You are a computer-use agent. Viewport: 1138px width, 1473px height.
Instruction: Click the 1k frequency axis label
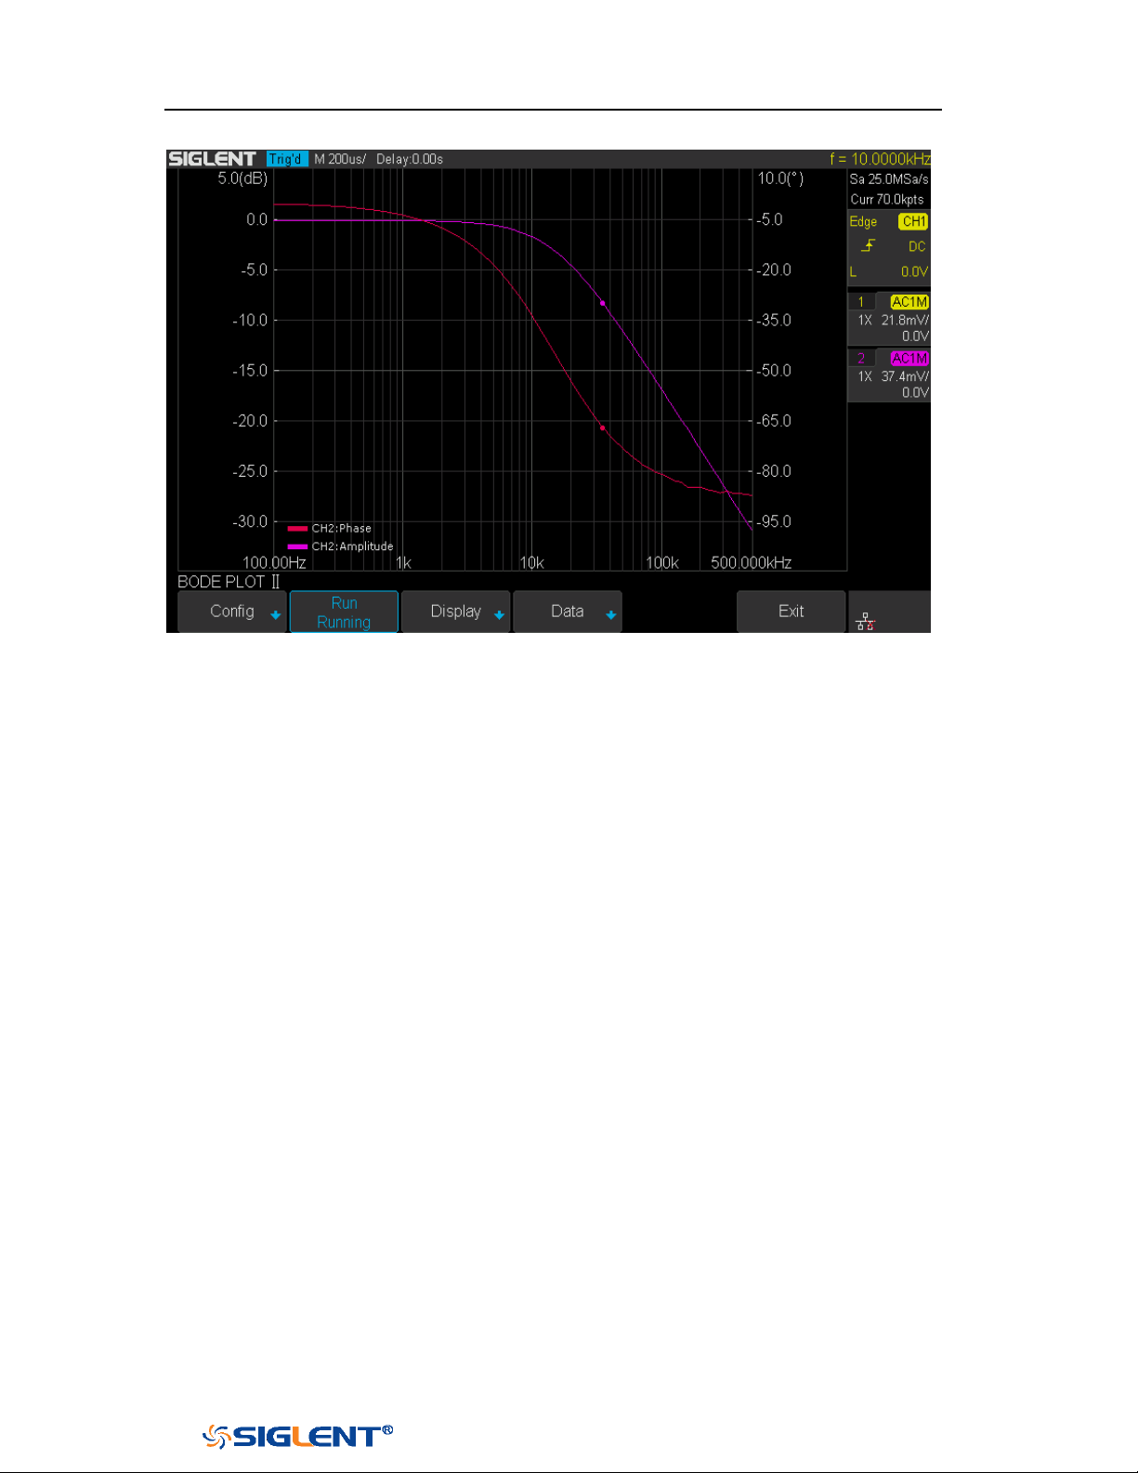[x=403, y=562]
